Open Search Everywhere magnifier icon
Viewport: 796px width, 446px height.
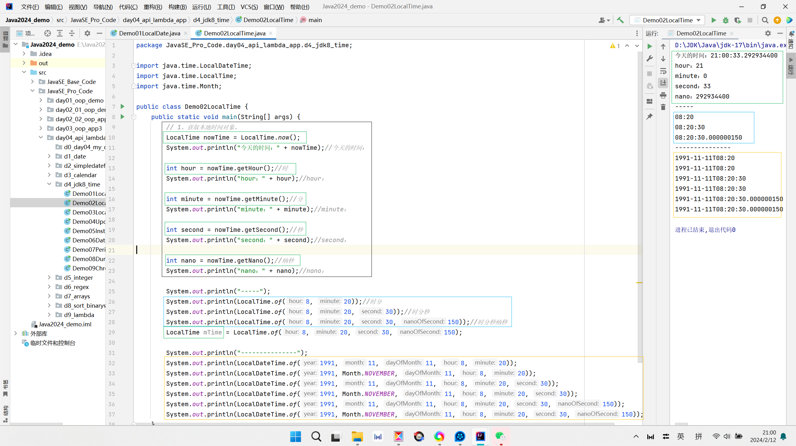pyautogui.click(x=765, y=20)
